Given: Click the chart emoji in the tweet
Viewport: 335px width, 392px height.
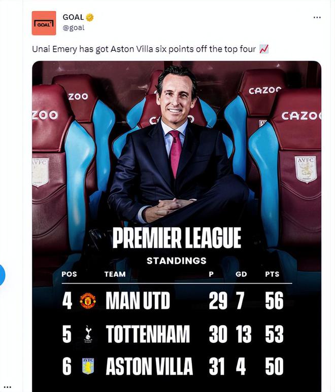Looking at the screenshot, I should tap(264, 49).
